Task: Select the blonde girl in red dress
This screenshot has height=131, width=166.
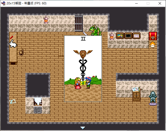Action: point(77,83)
